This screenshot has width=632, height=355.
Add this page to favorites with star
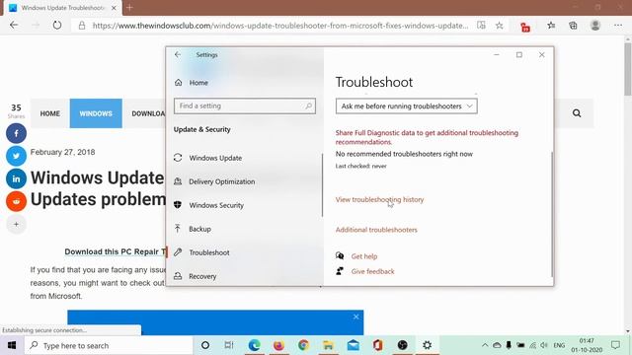click(x=499, y=26)
